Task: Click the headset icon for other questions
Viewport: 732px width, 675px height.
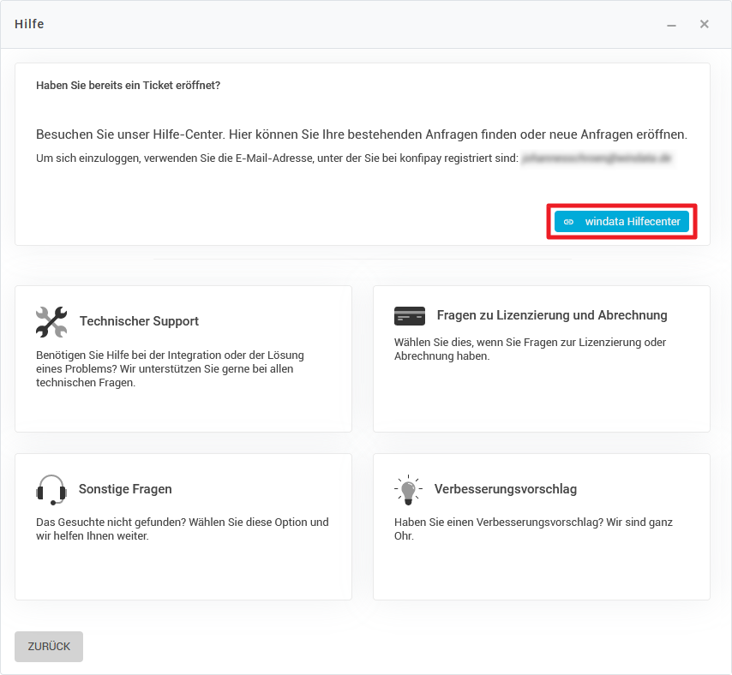Action: pos(51,489)
